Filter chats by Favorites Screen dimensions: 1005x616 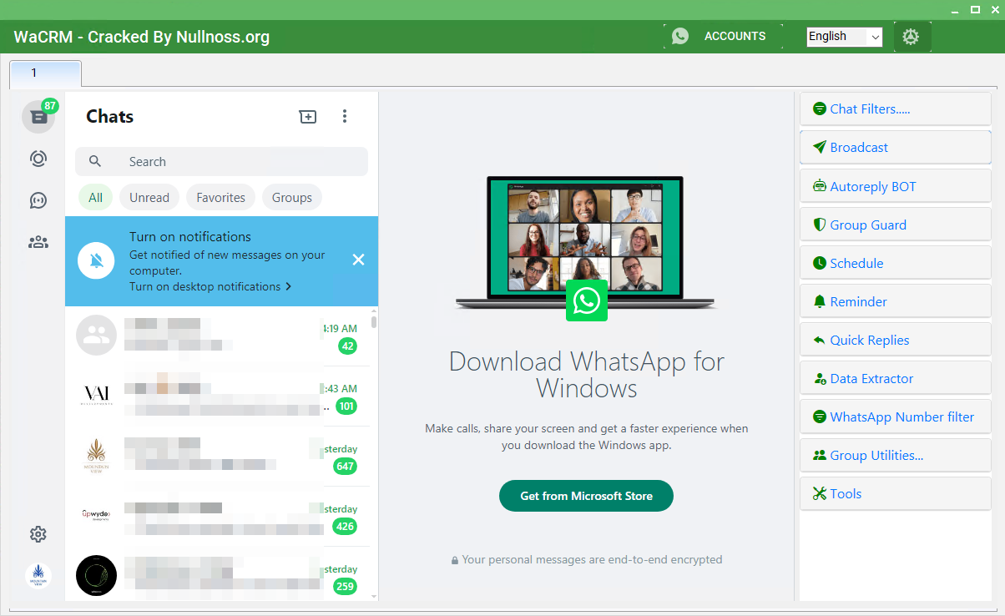coord(220,198)
